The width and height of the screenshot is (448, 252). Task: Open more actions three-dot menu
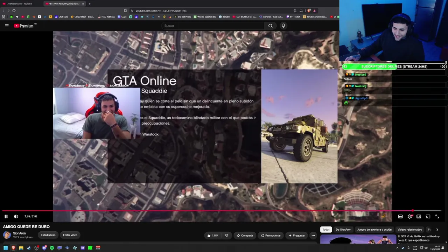click(313, 236)
